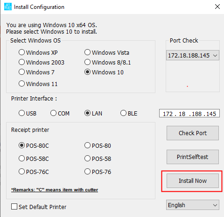224x217 pixels.
Task: Expand the English language dropdown
Action: click(193, 205)
